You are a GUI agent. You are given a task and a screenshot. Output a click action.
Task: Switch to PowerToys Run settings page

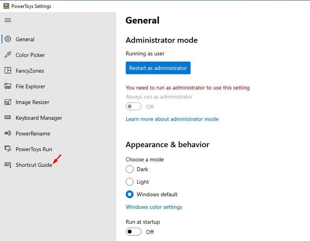pyautogui.click(x=34, y=149)
